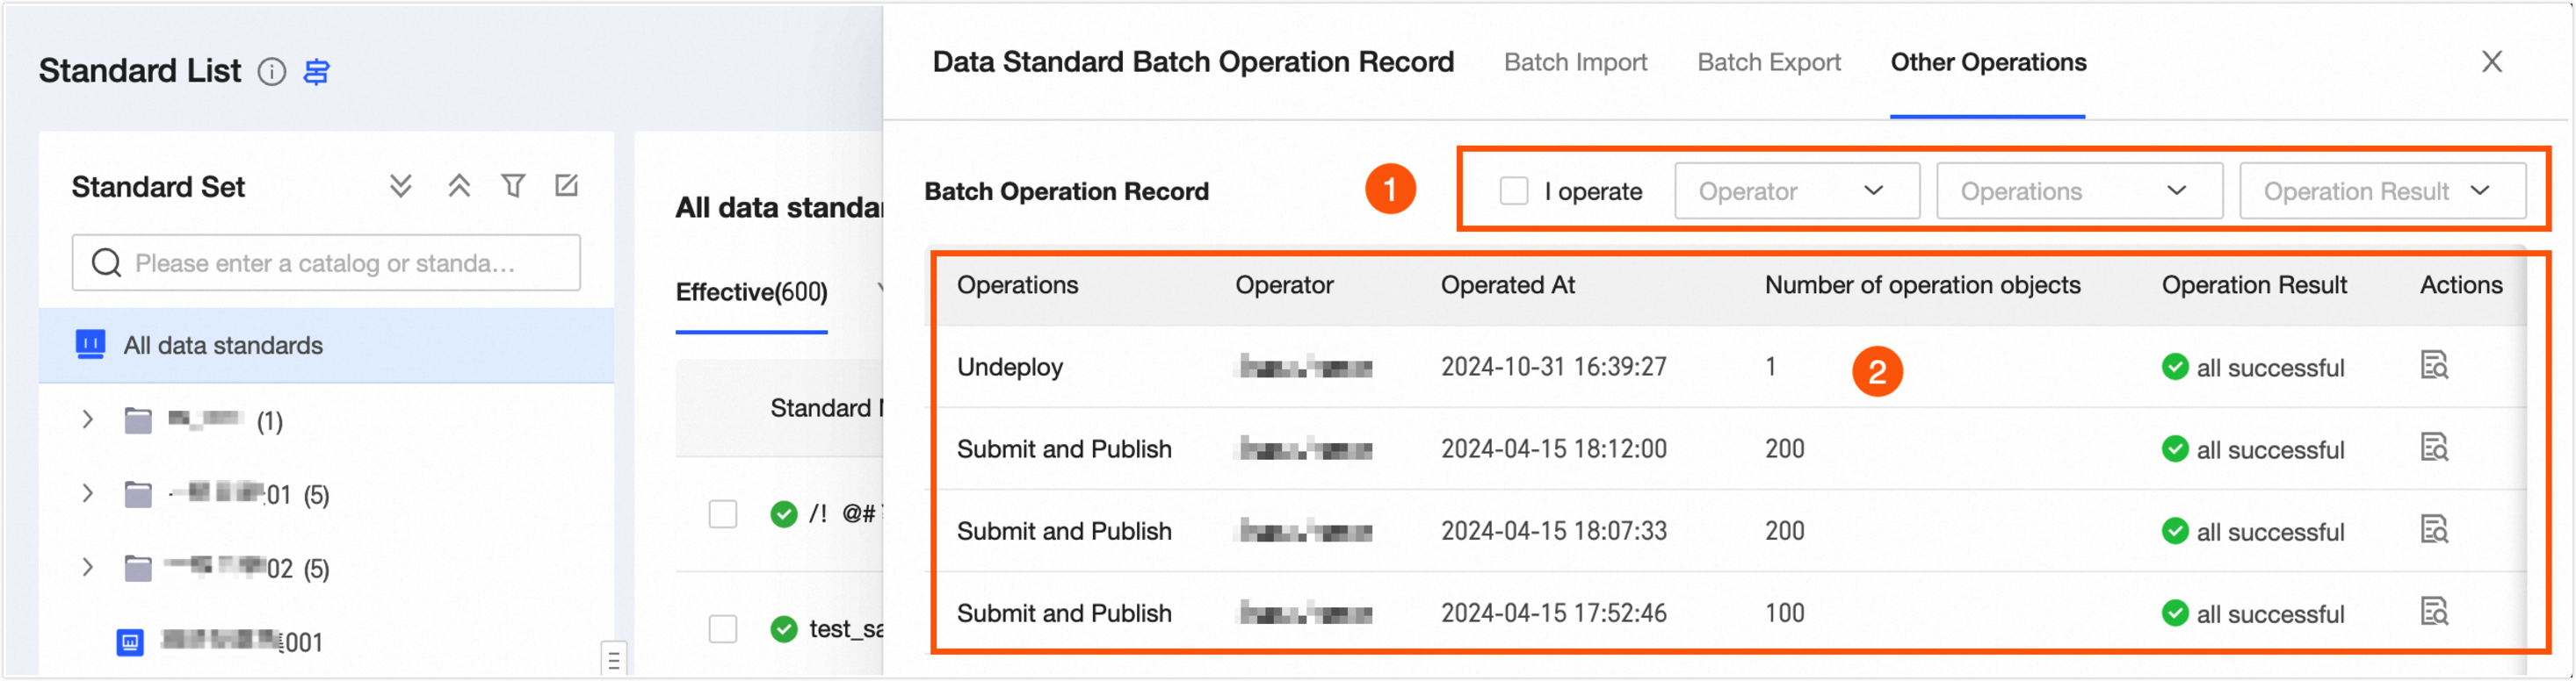Click the green status icon for /! @# row
Image resolution: width=2576 pixels, height=681 pixels.
click(x=784, y=514)
